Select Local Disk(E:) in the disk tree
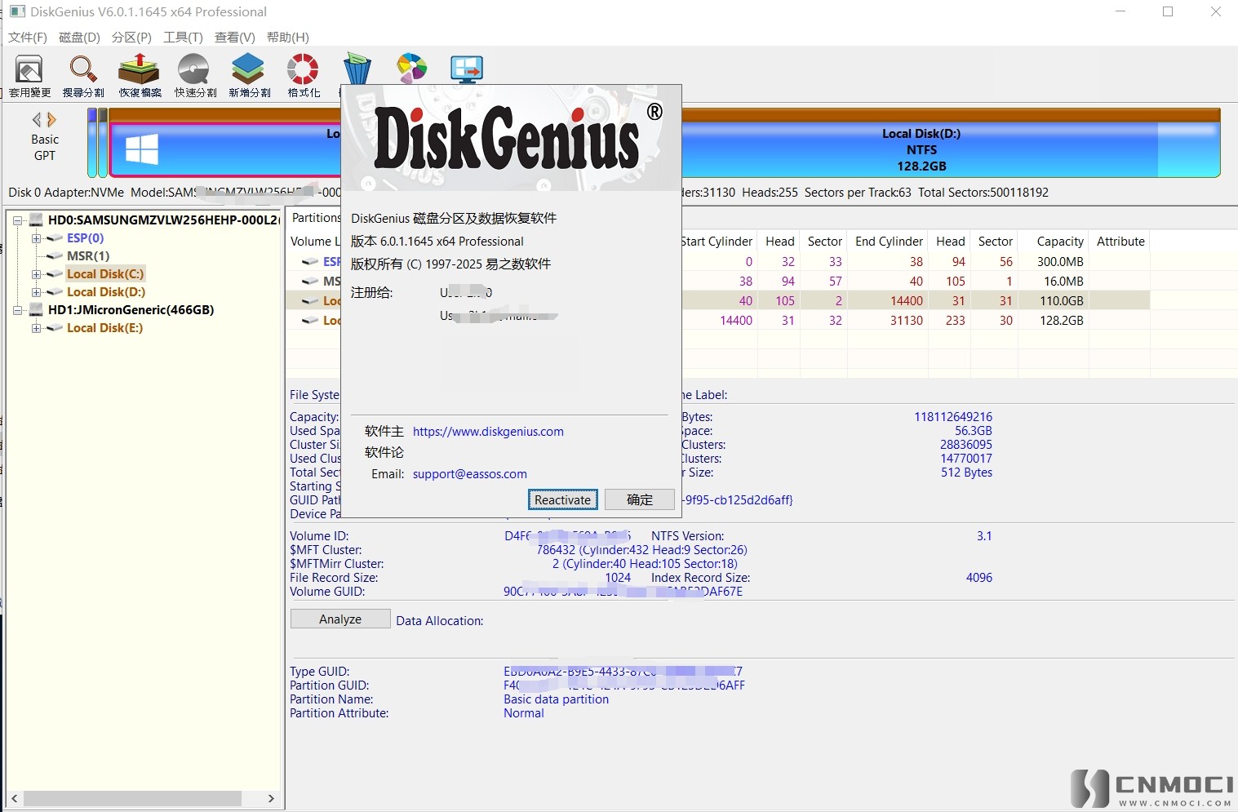1238x812 pixels. [104, 328]
